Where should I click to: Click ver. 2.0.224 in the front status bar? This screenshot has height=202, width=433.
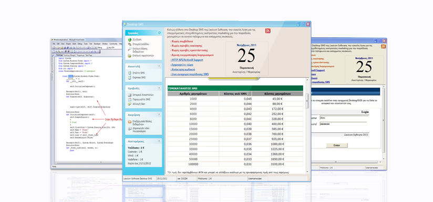pos(182,178)
